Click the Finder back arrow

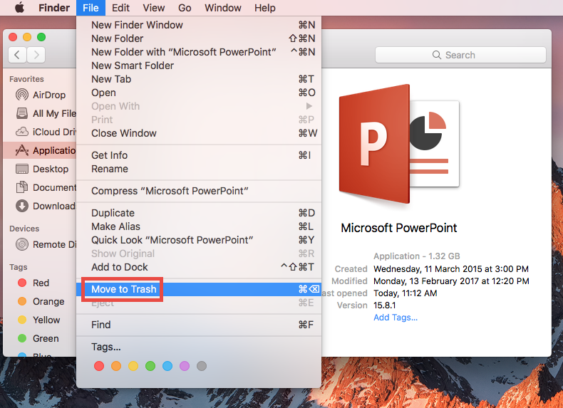tap(17, 55)
